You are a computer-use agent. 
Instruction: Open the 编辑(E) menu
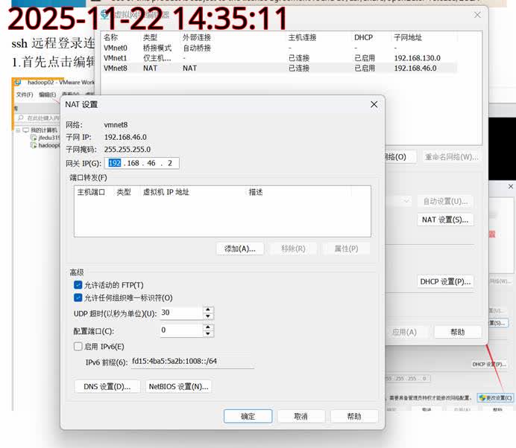point(47,95)
